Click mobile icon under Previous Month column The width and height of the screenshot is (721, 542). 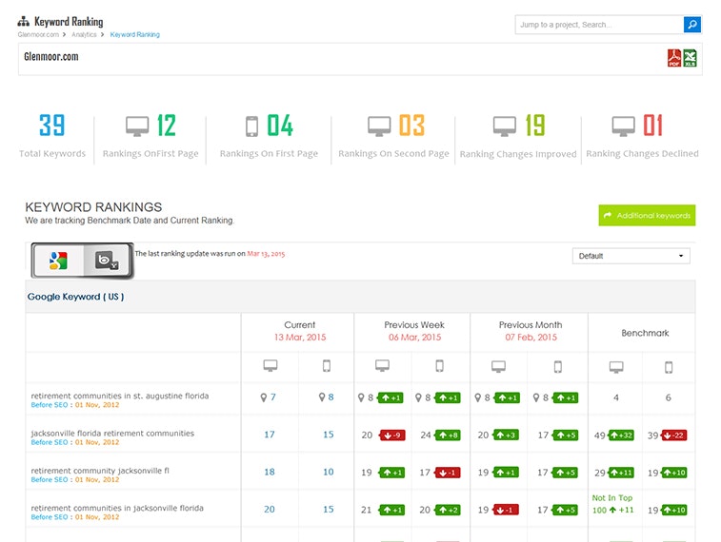558,367
